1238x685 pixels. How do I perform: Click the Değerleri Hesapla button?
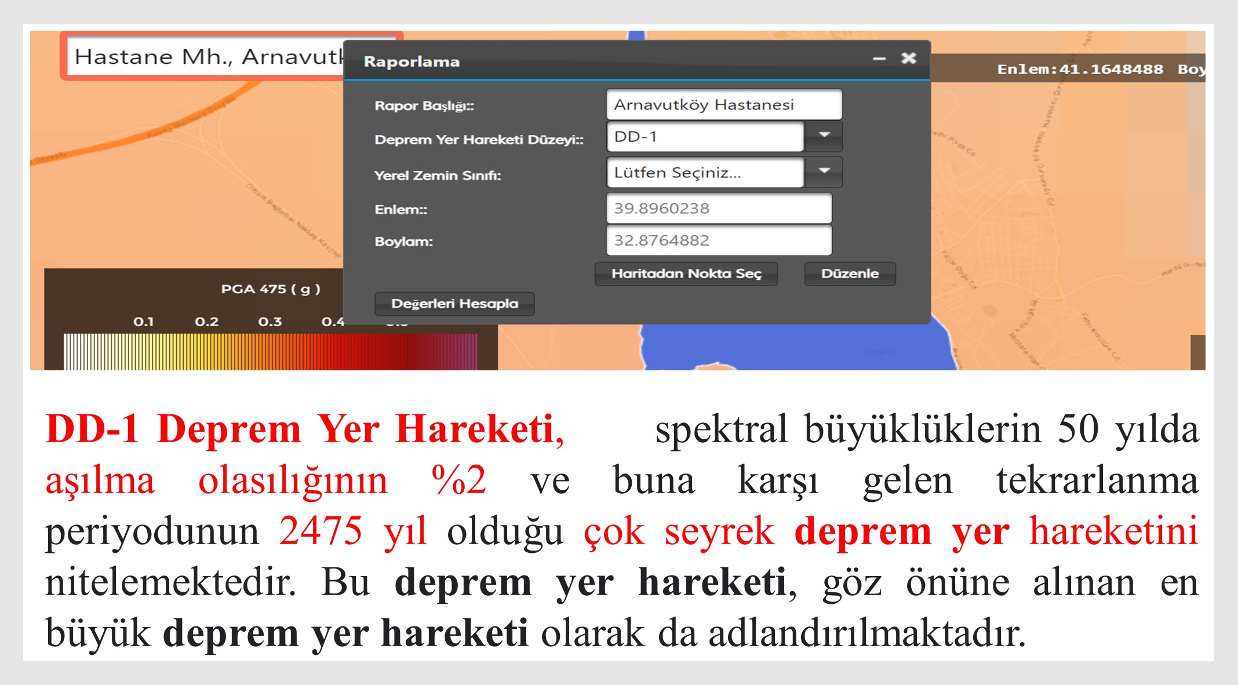pos(454,304)
